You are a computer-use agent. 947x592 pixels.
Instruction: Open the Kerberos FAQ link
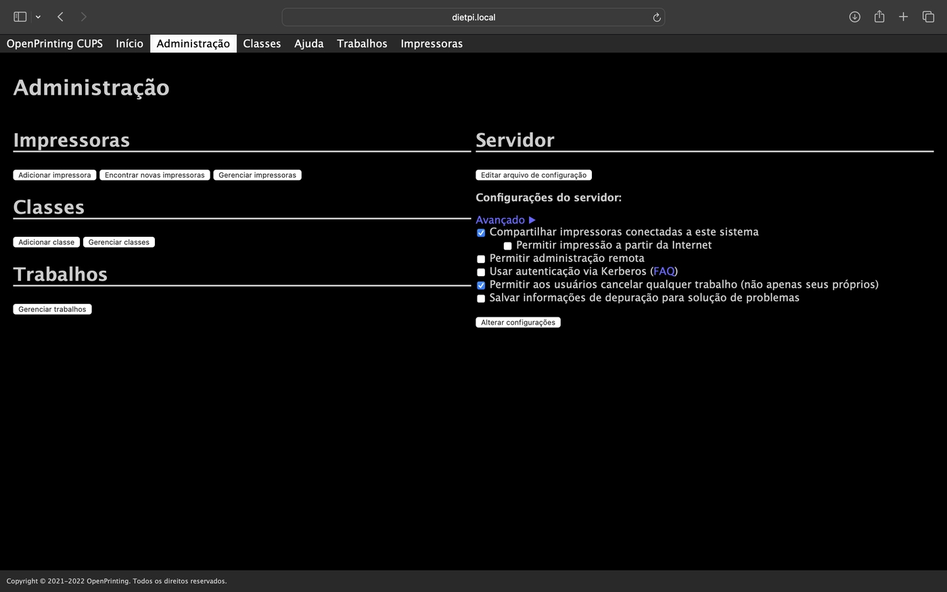pyautogui.click(x=664, y=271)
